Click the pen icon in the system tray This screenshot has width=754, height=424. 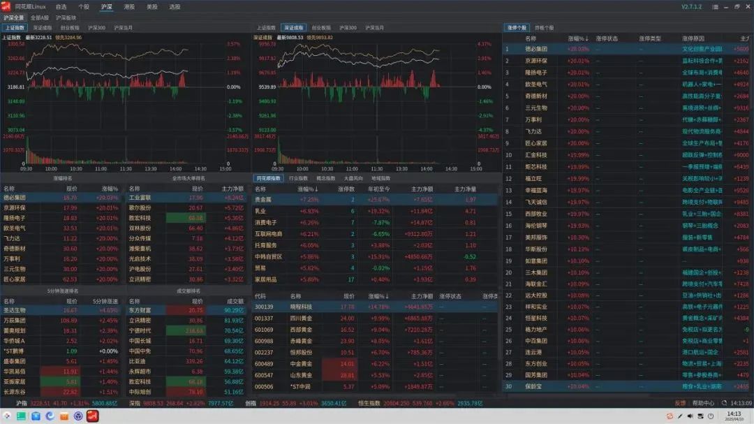click(x=680, y=416)
